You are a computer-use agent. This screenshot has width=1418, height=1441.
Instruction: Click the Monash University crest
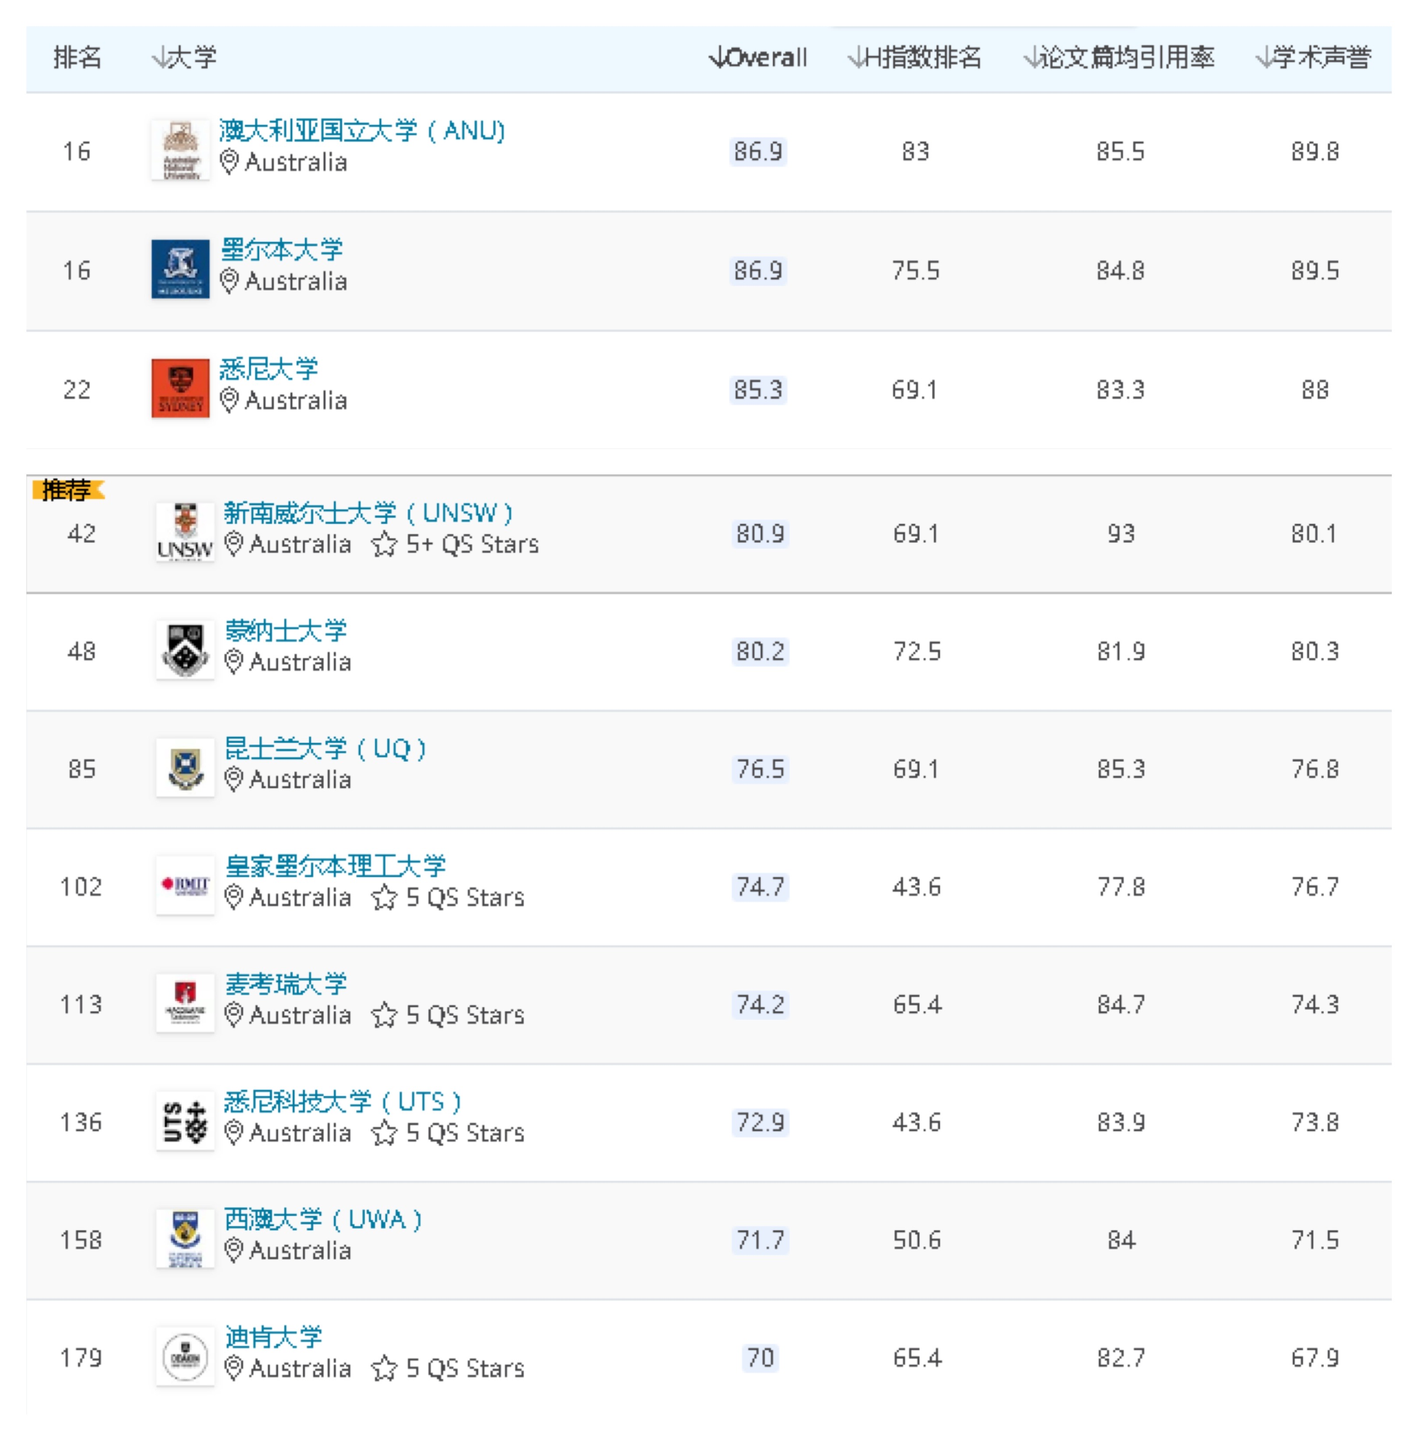[x=185, y=650]
